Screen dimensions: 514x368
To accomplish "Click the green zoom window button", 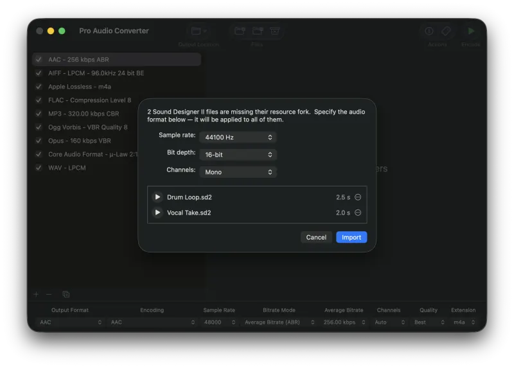I will tap(62, 31).
